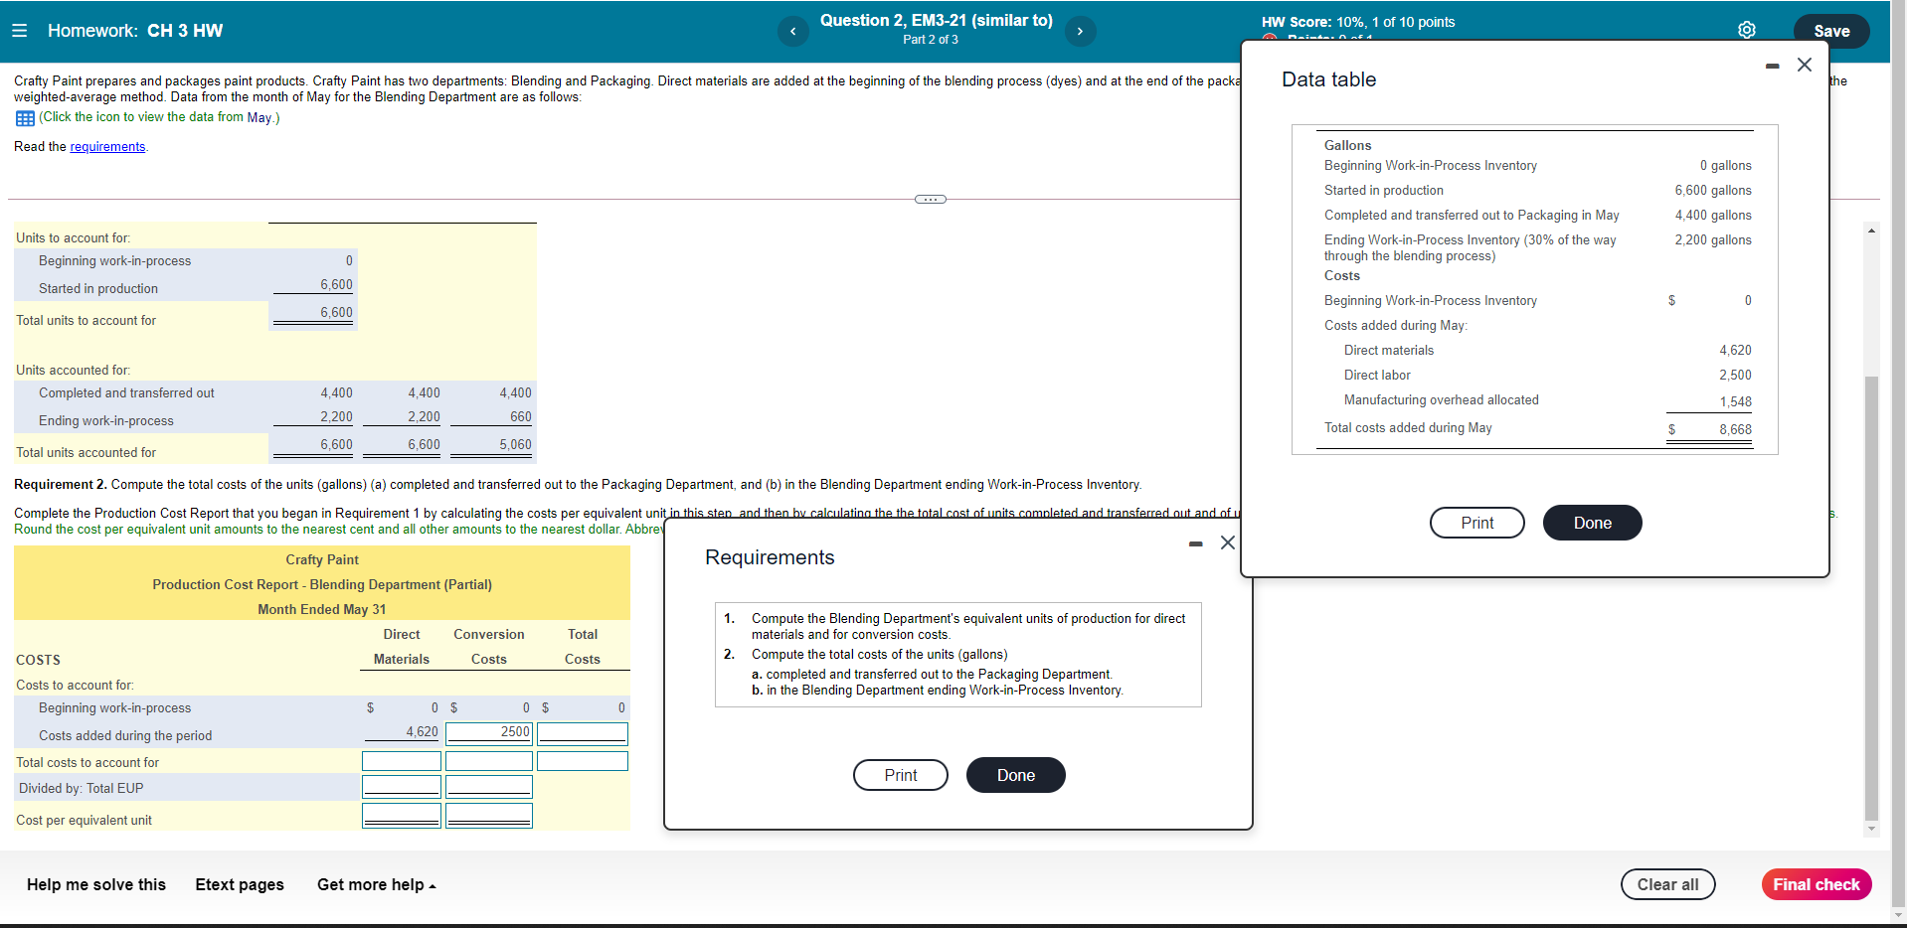Viewport: 1907px width, 928px height.
Task: Click Done in the Requirements dialog
Action: click(1015, 775)
